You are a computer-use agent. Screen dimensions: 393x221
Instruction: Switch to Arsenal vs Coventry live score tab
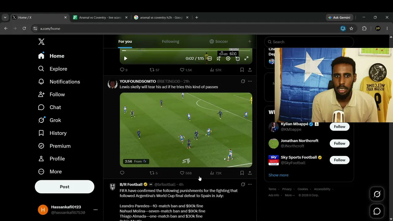click(100, 17)
